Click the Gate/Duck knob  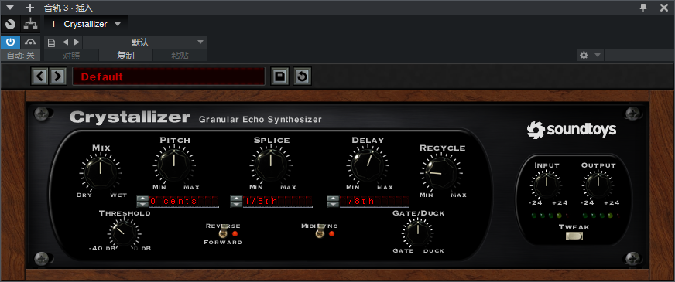(417, 233)
